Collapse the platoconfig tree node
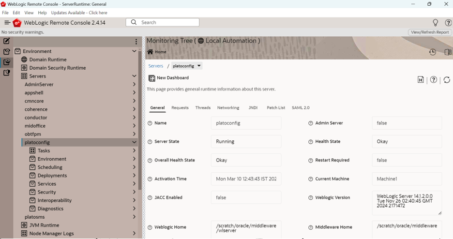The width and height of the screenshot is (453, 239). pyautogui.click(x=134, y=142)
